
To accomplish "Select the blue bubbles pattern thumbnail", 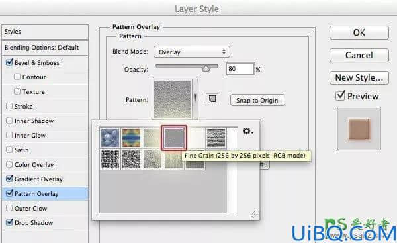I will coord(110,138).
